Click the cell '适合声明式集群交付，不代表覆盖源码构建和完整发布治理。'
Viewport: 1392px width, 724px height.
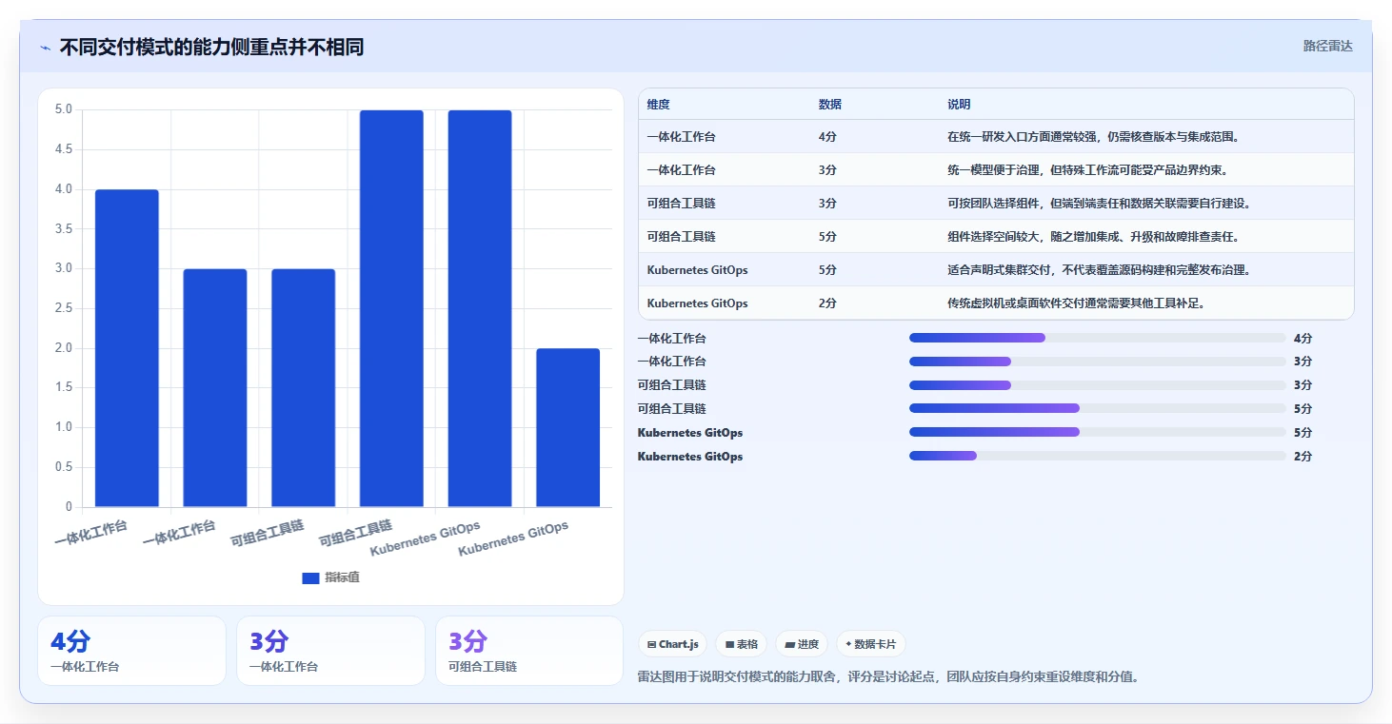click(x=1099, y=270)
